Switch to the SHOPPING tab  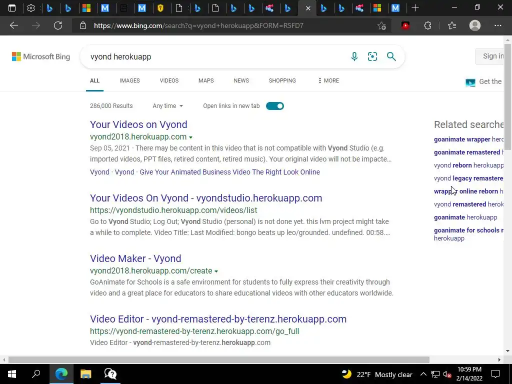(282, 80)
